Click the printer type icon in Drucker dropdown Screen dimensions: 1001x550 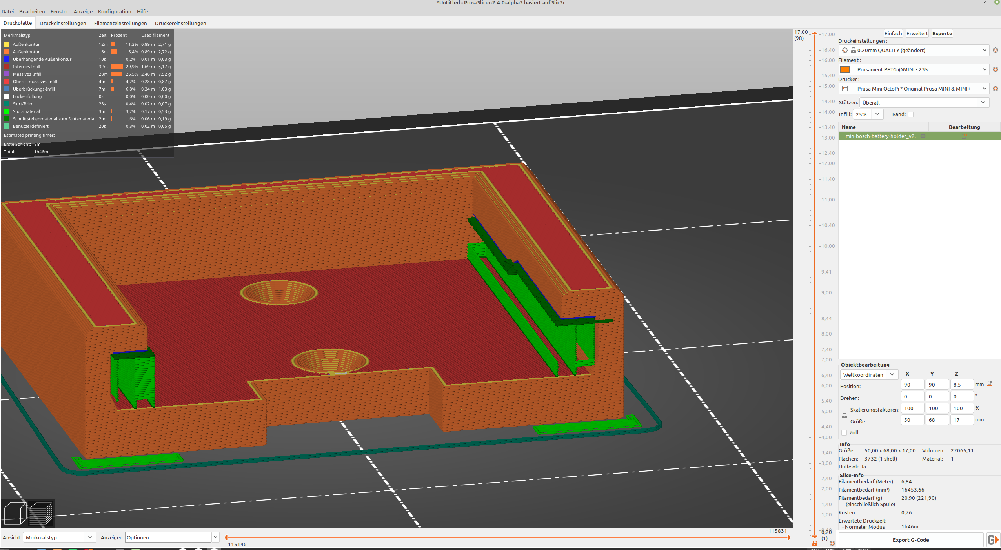click(845, 89)
